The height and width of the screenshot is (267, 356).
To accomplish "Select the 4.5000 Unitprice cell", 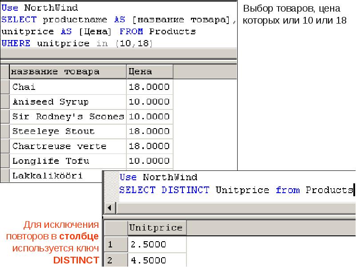I will pos(157,260).
